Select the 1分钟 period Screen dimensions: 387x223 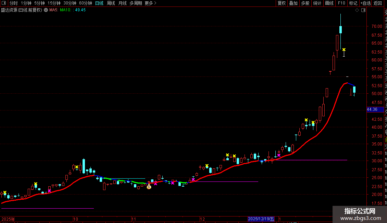(26, 3)
